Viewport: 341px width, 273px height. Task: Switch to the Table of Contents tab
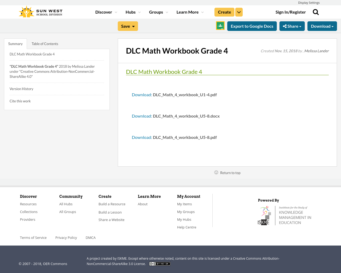pyautogui.click(x=45, y=43)
